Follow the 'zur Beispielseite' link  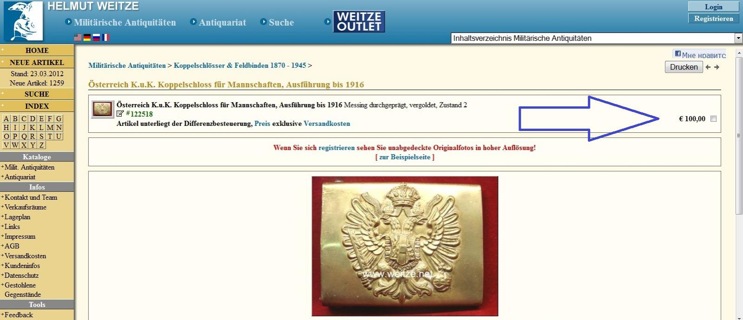(x=405, y=157)
